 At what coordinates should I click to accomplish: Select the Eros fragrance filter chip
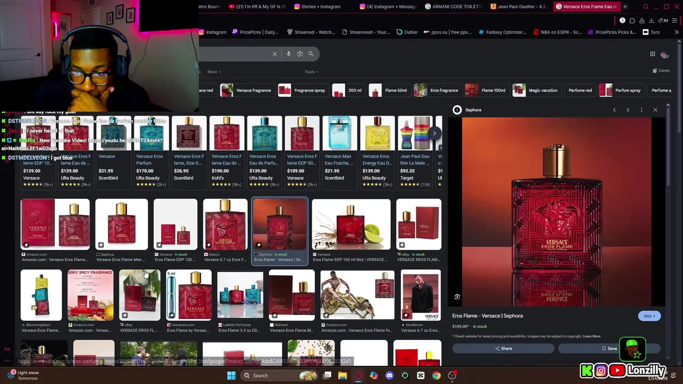[x=437, y=90]
